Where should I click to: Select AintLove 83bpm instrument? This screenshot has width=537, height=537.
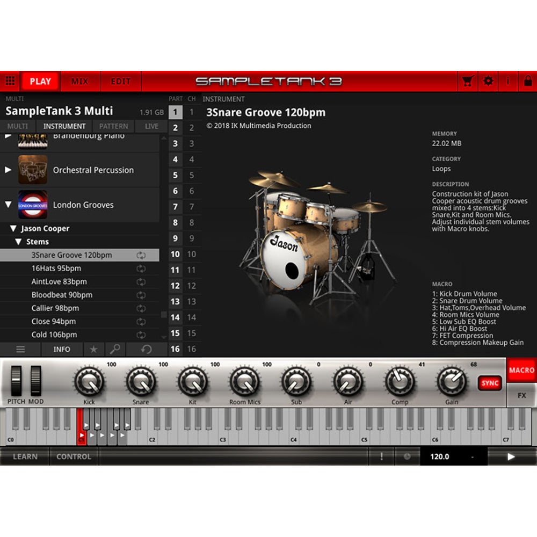click(79, 282)
